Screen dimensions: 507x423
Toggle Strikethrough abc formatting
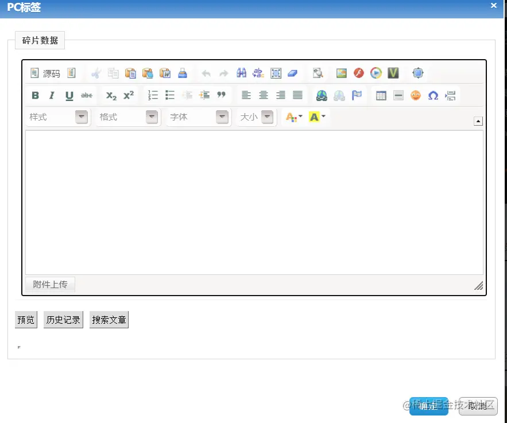86,95
